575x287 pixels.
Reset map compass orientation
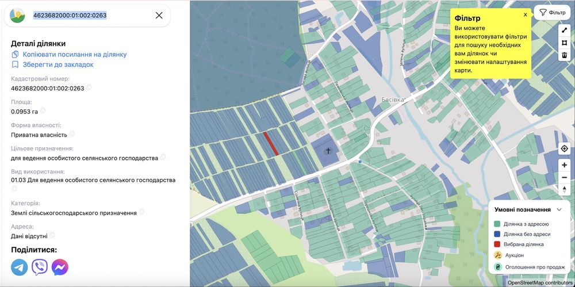564,189
